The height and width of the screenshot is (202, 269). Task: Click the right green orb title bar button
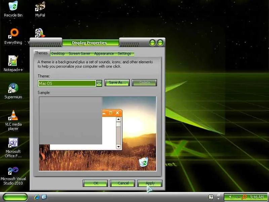[x=160, y=42]
